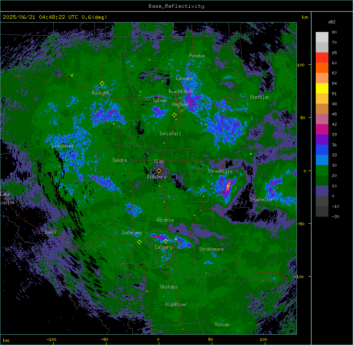Click the yellow V marker northwest of RockyMH

click(x=72, y=75)
